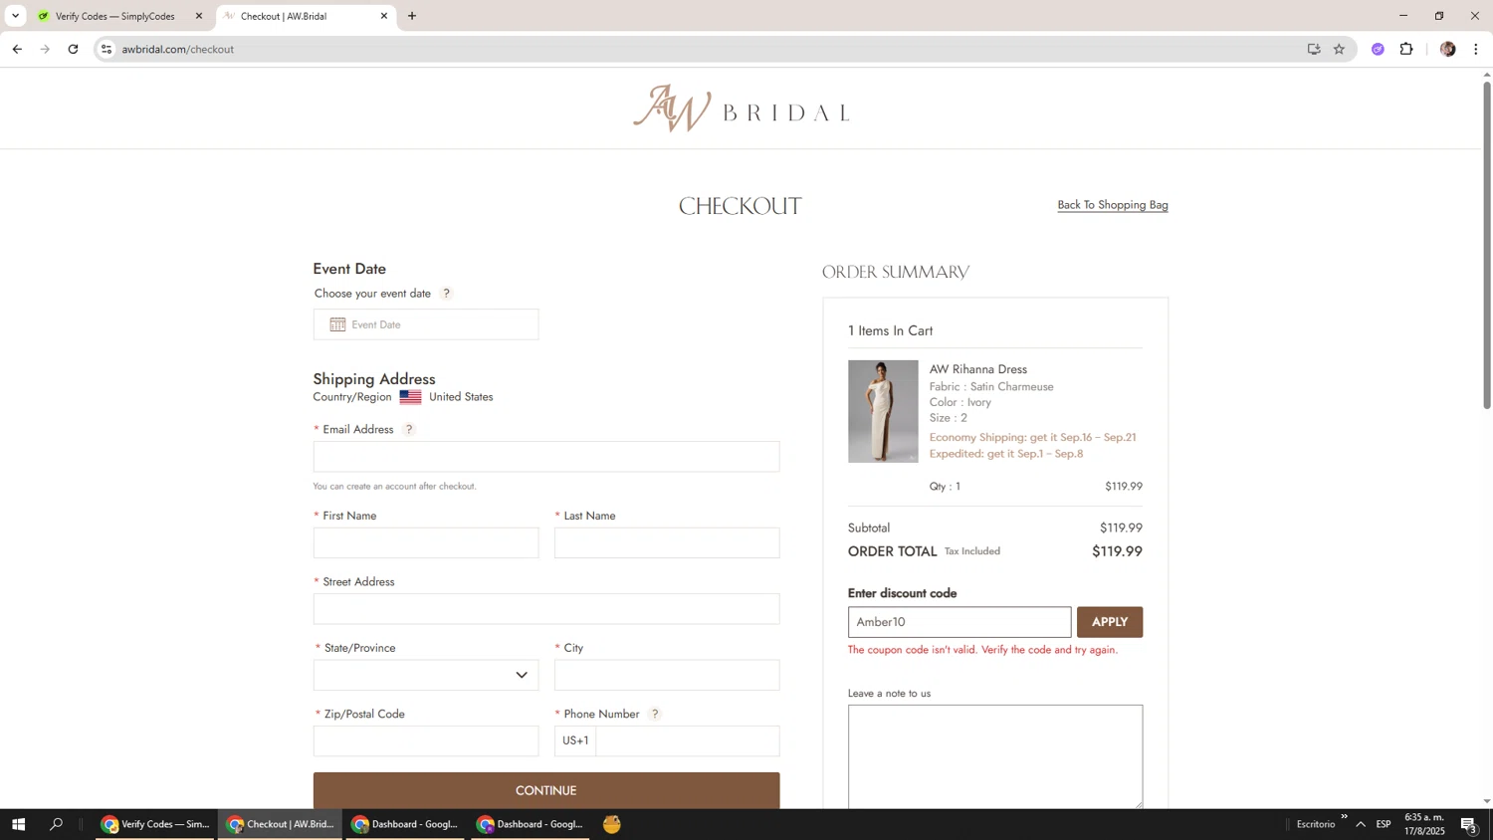The height and width of the screenshot is (840, 1493).
Task: Bookmark this page with star icon
Action: (x=1339, y=49)
